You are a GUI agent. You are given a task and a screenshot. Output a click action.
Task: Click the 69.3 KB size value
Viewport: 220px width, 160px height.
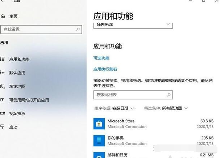207,121
